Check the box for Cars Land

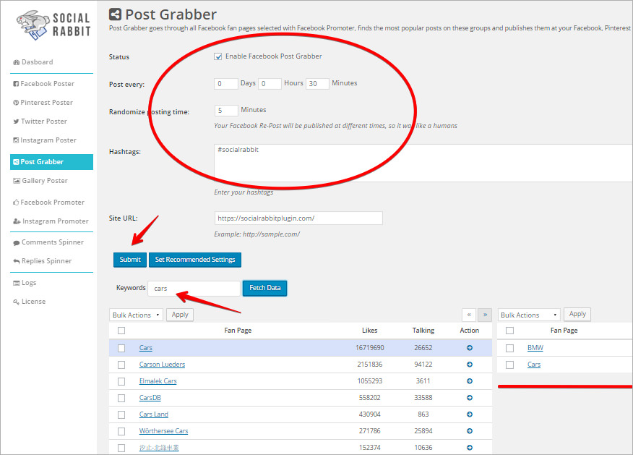pyautogui.click(x=121, y=414)
